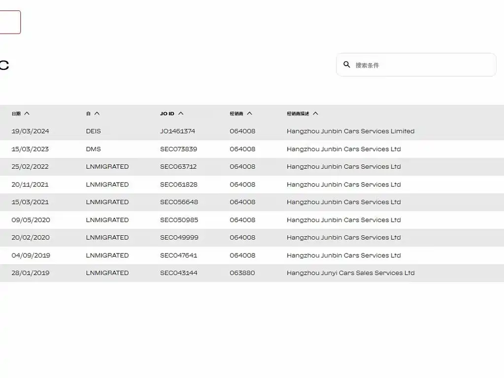504x378 pixels.
Task: Sort by the 自 column arrow
Action: pos(97,113)
